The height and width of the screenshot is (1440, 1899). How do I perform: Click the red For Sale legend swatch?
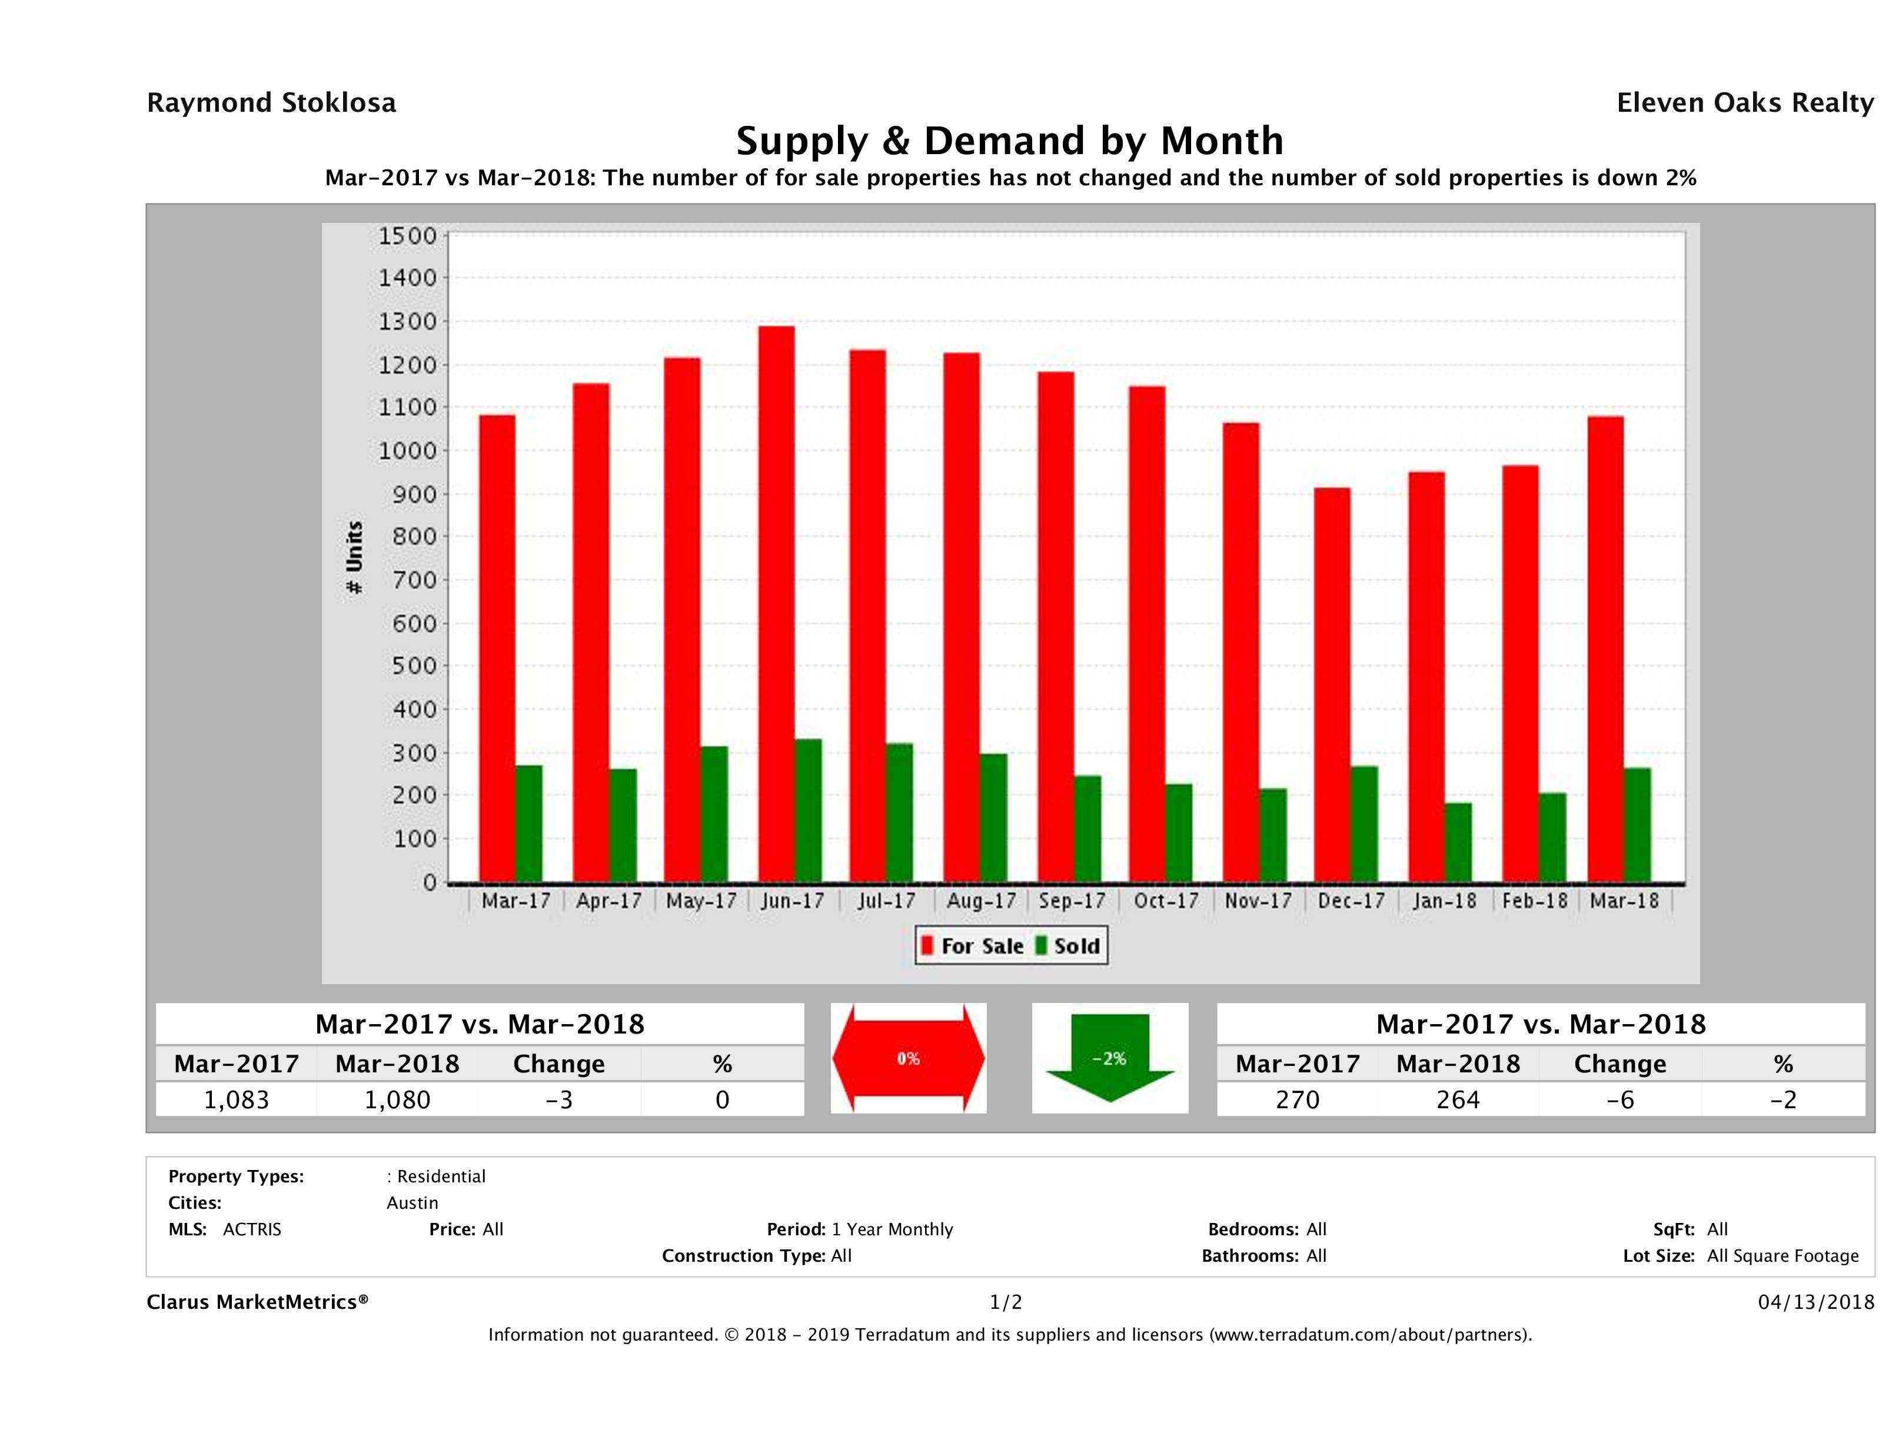(927, 946)
